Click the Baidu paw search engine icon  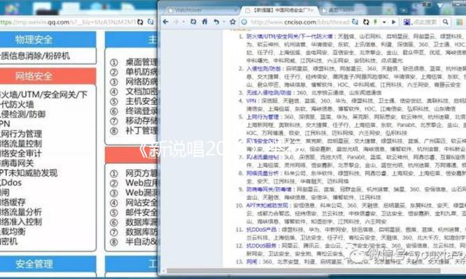[407, 22]
